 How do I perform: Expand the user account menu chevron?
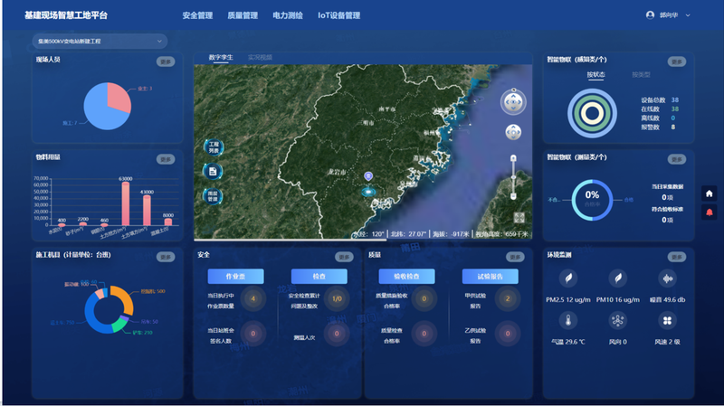point(688,15)
